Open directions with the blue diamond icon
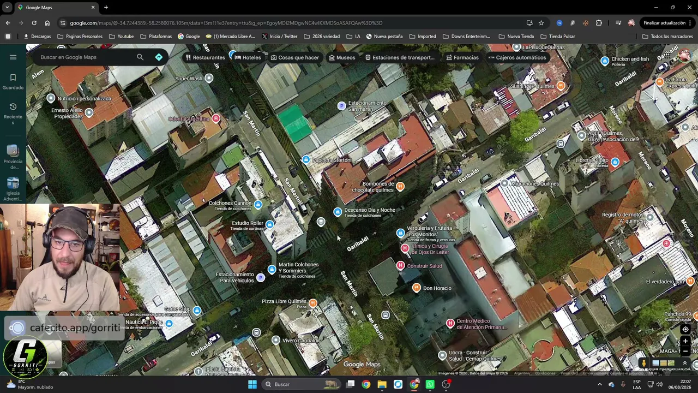Image resolution: width=698 pixels, height=393 pixels. [159, 57]
